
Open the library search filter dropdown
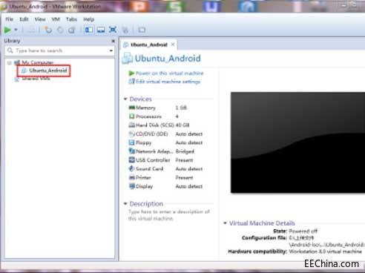pos(111,50)
